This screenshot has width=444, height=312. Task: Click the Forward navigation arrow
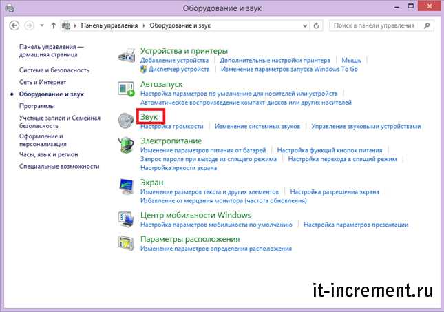[x=29, y=25]
